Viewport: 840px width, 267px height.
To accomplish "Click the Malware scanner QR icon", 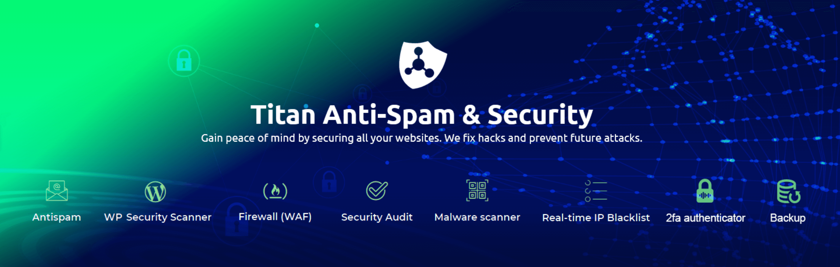I will (x=477, y=190).
